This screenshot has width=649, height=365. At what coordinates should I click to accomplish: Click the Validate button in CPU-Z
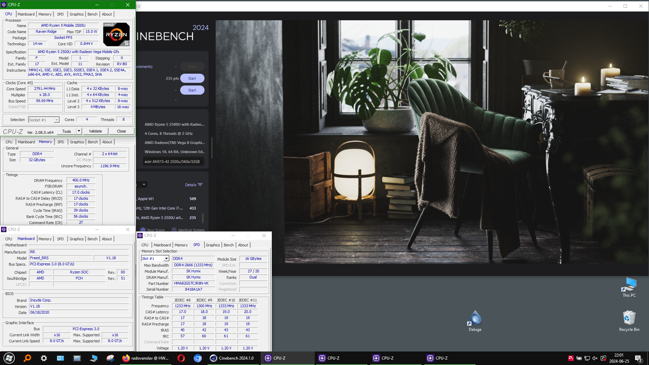coord(95,131)
